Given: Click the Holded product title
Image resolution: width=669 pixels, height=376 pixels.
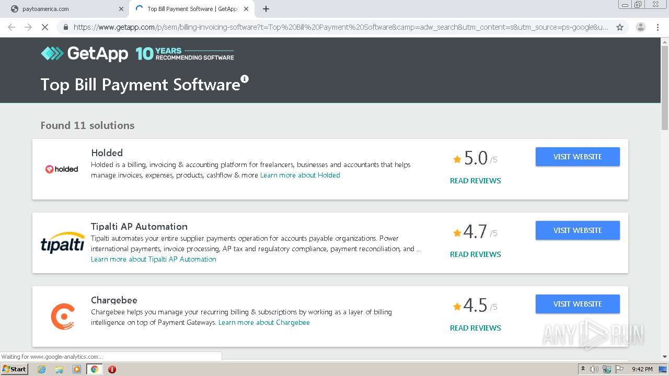Looking at the screenshot, I should coord(107,153).
